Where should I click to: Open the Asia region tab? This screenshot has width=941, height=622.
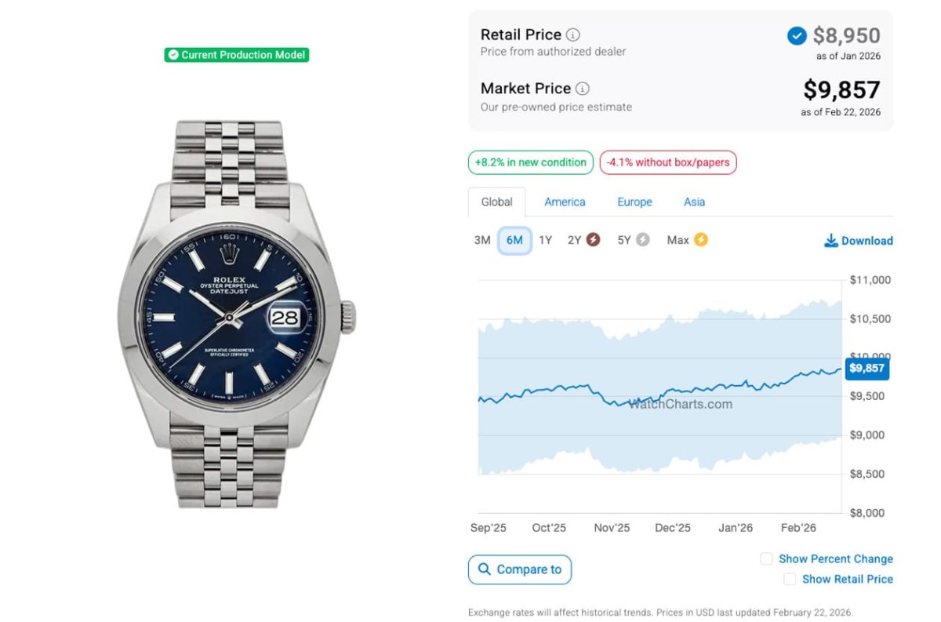(694, 202)
